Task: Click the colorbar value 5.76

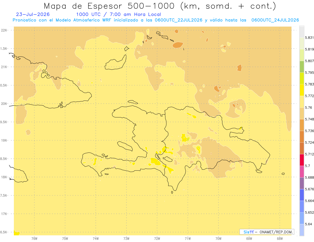Action: pos(308,108)
